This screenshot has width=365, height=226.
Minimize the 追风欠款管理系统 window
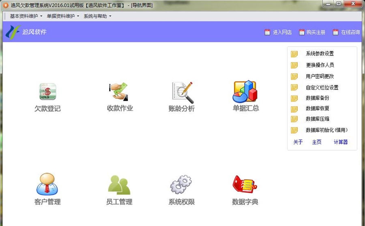(328, 4)
